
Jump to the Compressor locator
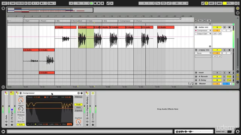(x=124, y=21)
